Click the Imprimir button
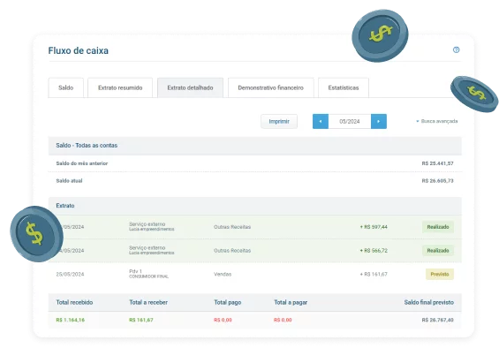The width and height of the screenshot is (499, 348). point(279,121)
